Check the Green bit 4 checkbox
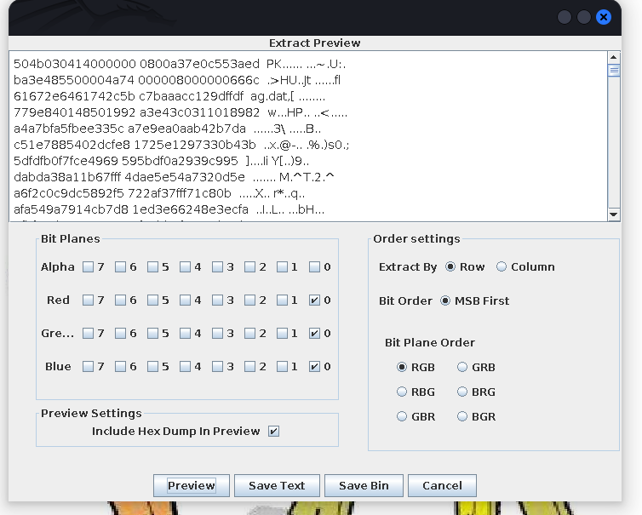Screen dimensions: 642x515 click(185, 333)
